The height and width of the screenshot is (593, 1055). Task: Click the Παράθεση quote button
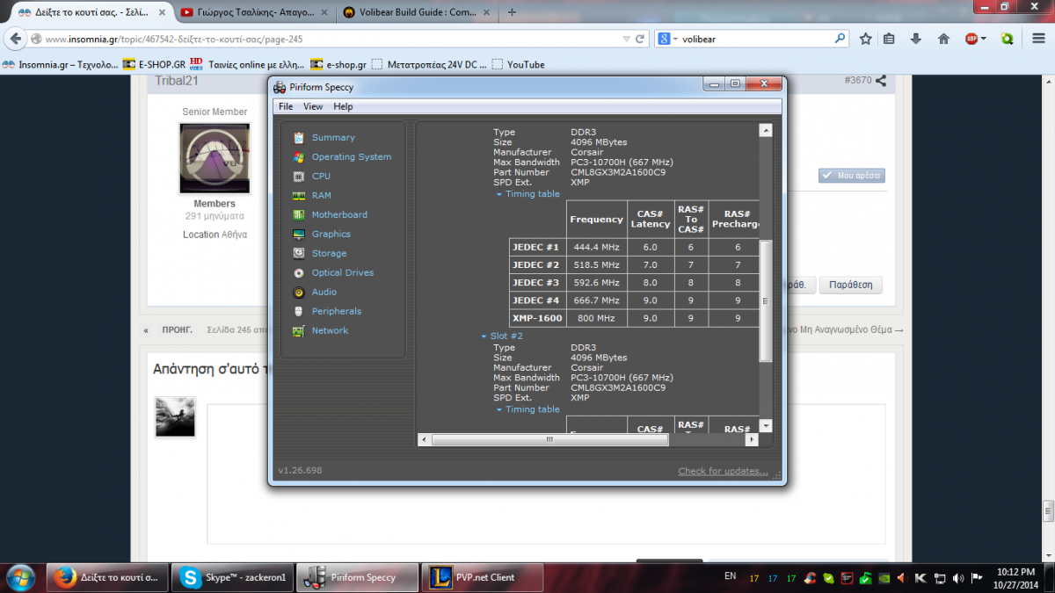pos(851,286)
